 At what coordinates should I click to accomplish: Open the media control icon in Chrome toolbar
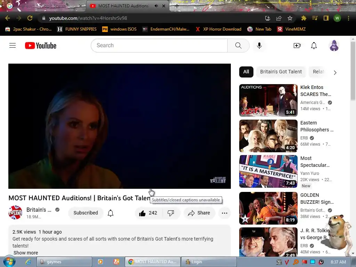(x=315, y=18)
